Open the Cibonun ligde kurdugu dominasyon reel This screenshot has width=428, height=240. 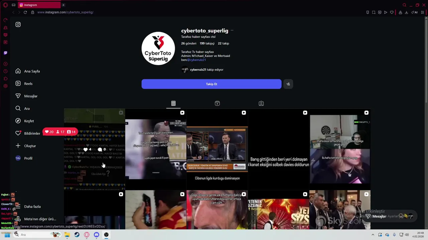[217, 149]
